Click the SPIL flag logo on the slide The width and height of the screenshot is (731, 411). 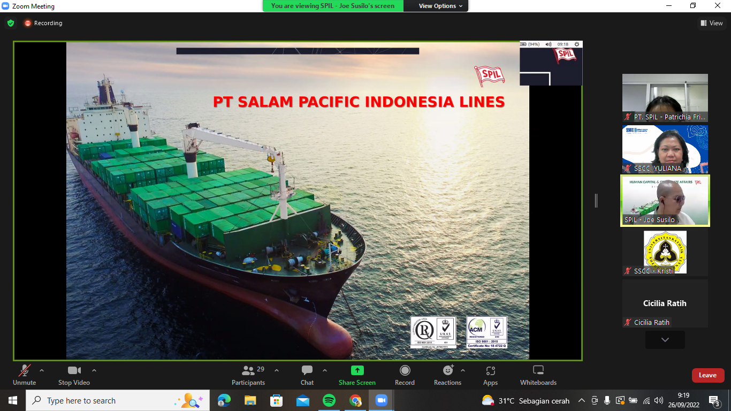pos(489,76)
